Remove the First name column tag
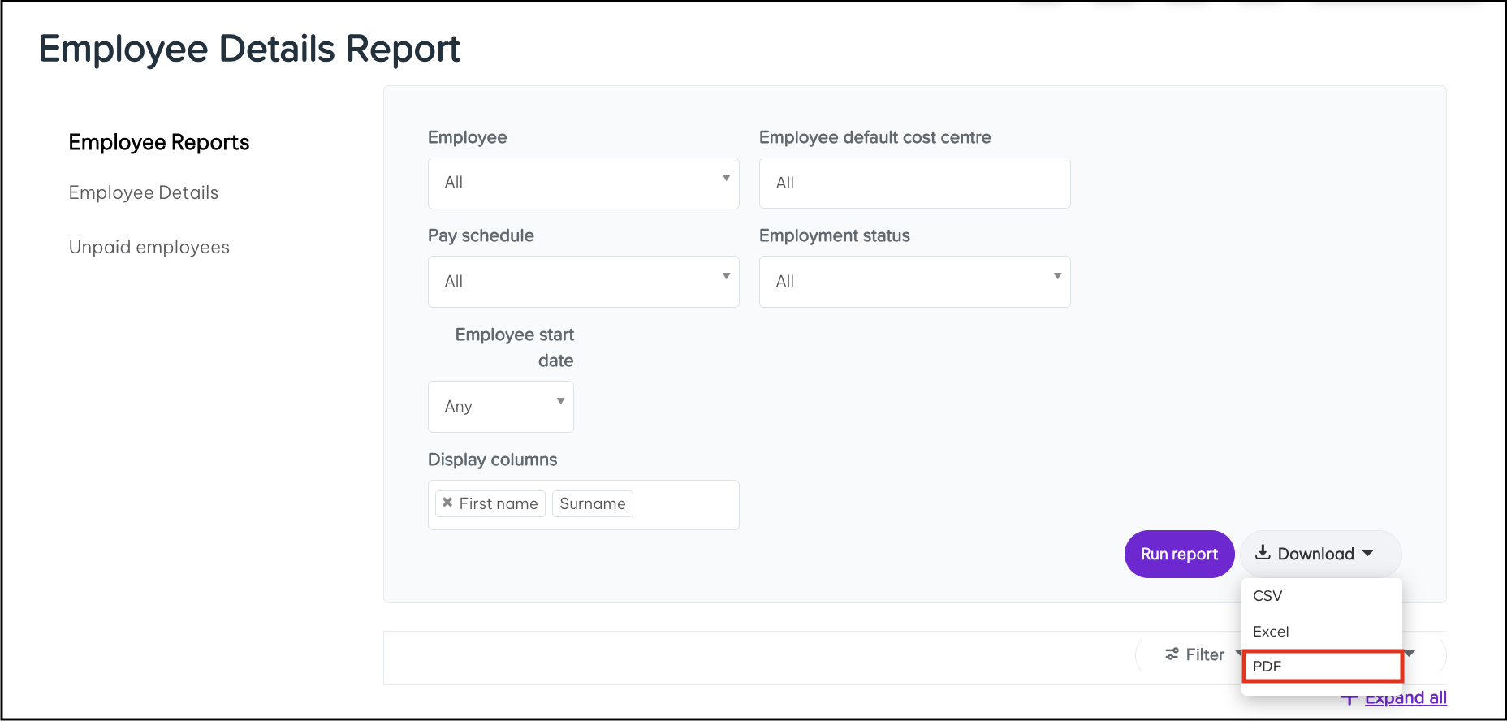The height and width of the screenshot is (721, 1507). [x=447, y=503]
